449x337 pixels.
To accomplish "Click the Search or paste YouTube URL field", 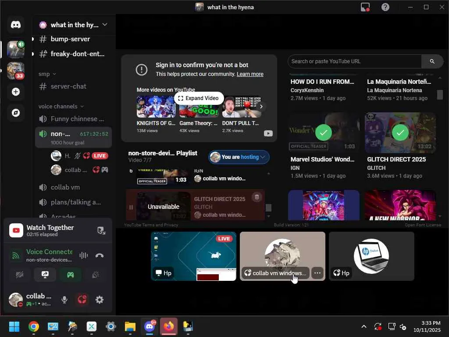I will [354, 61].
